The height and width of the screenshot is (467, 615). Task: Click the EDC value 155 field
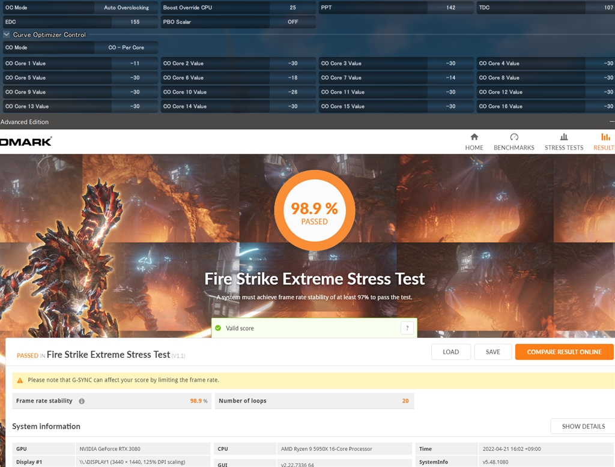point(135,22)
